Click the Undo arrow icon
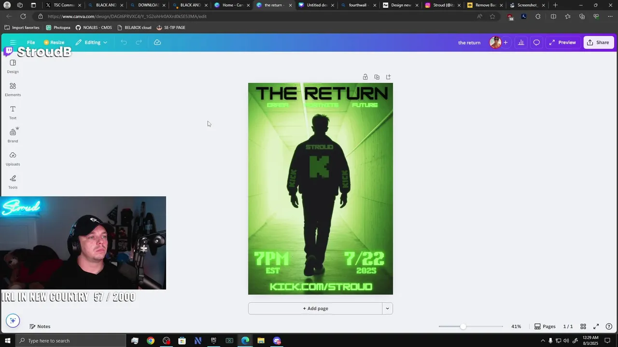 click(124, 42)
